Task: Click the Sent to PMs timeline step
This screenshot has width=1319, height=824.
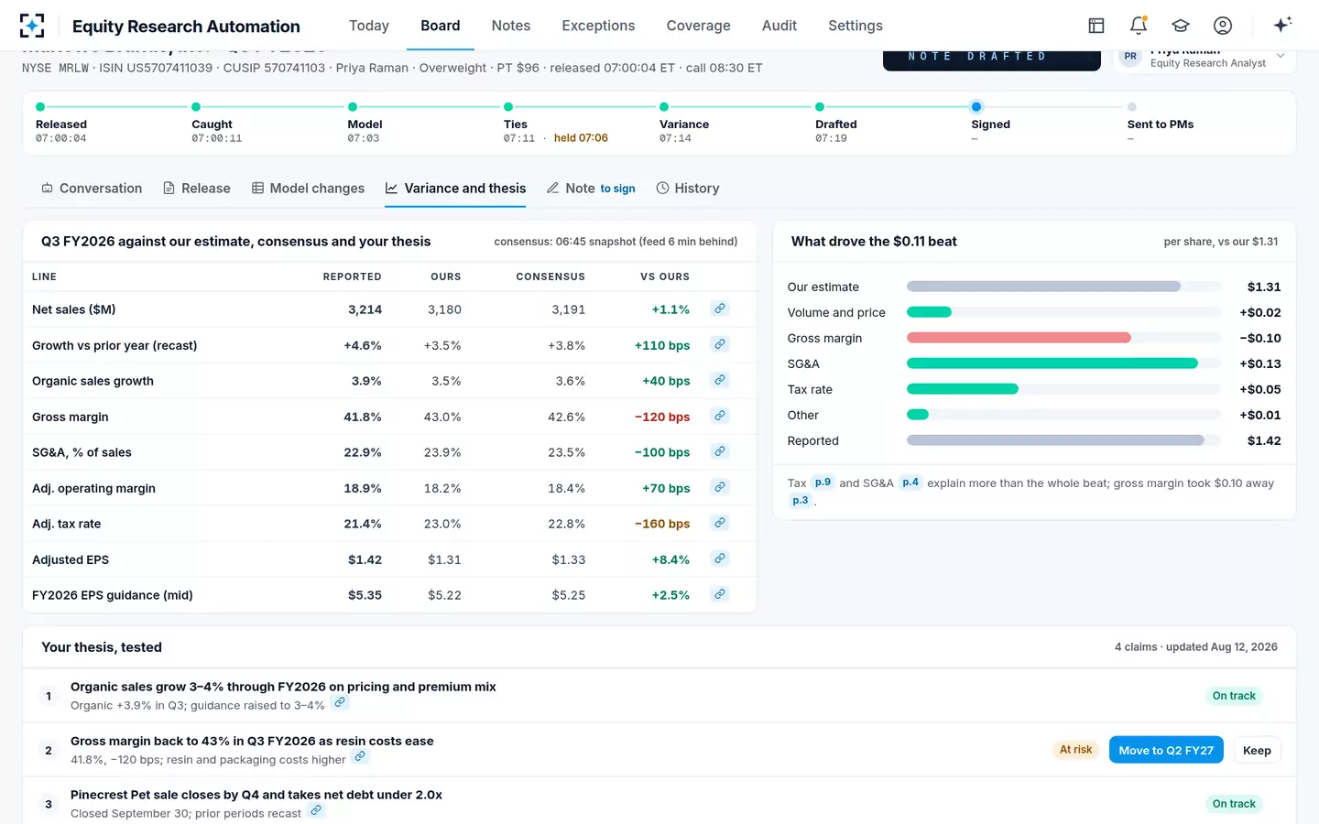Action: pyautogui.click(x=1161, y=125)
